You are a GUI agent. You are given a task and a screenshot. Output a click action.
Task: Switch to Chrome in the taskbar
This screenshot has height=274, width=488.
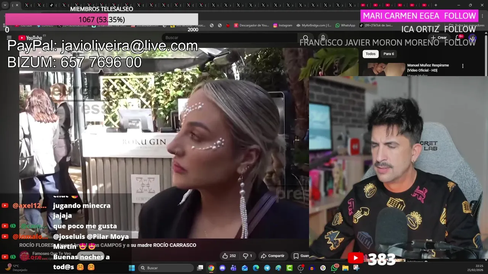point(211,268)
